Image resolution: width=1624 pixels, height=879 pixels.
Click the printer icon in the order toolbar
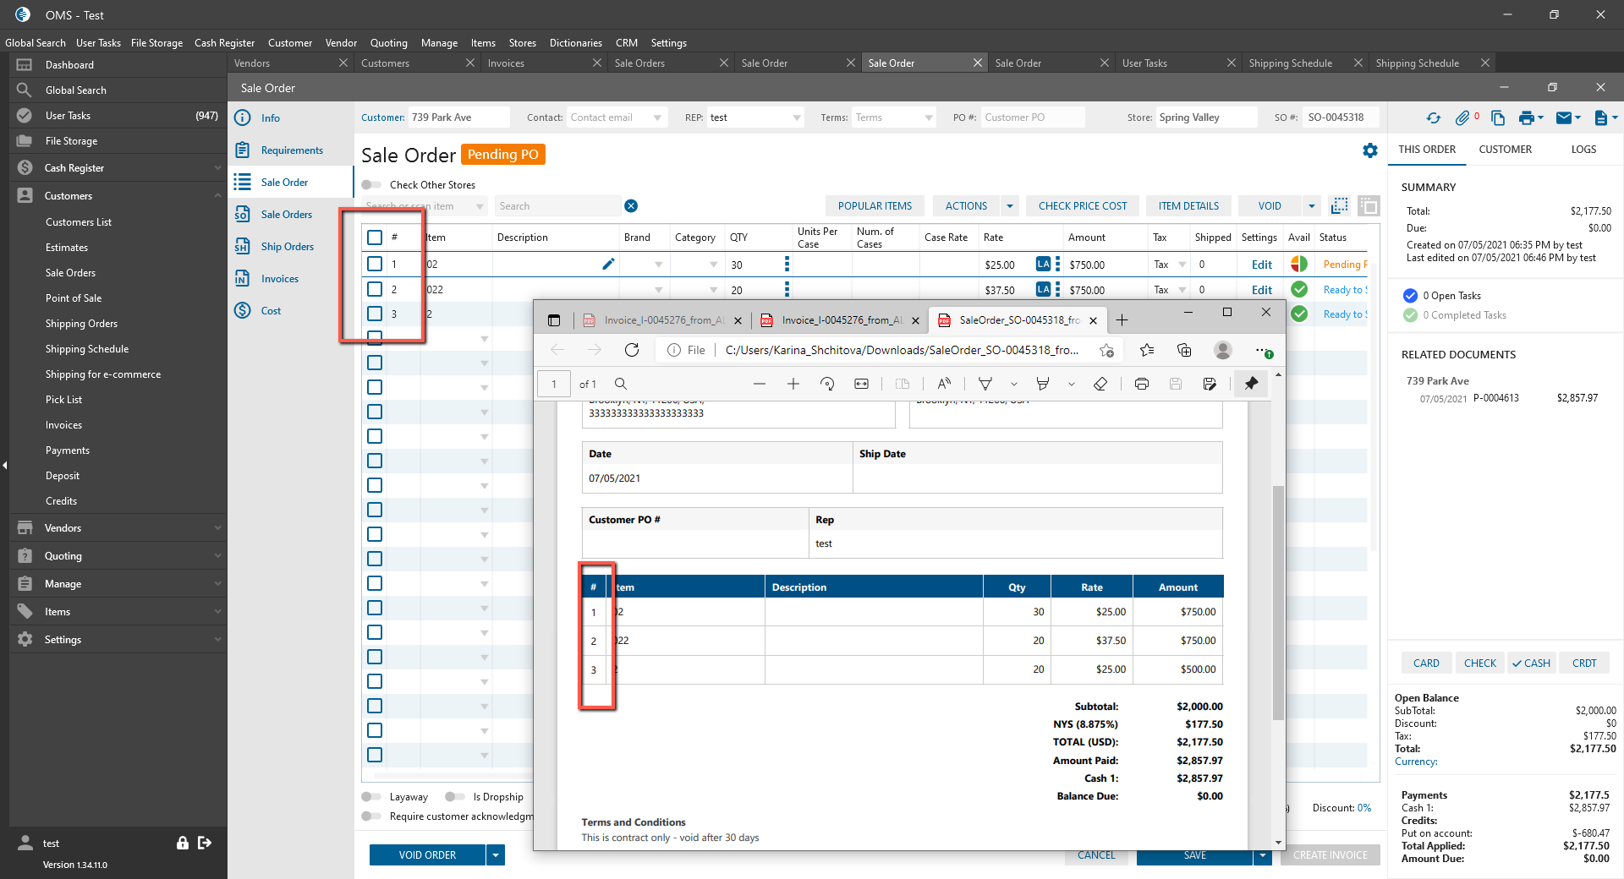coord(1526,118)
